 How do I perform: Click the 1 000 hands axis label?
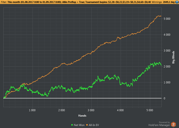32,110
